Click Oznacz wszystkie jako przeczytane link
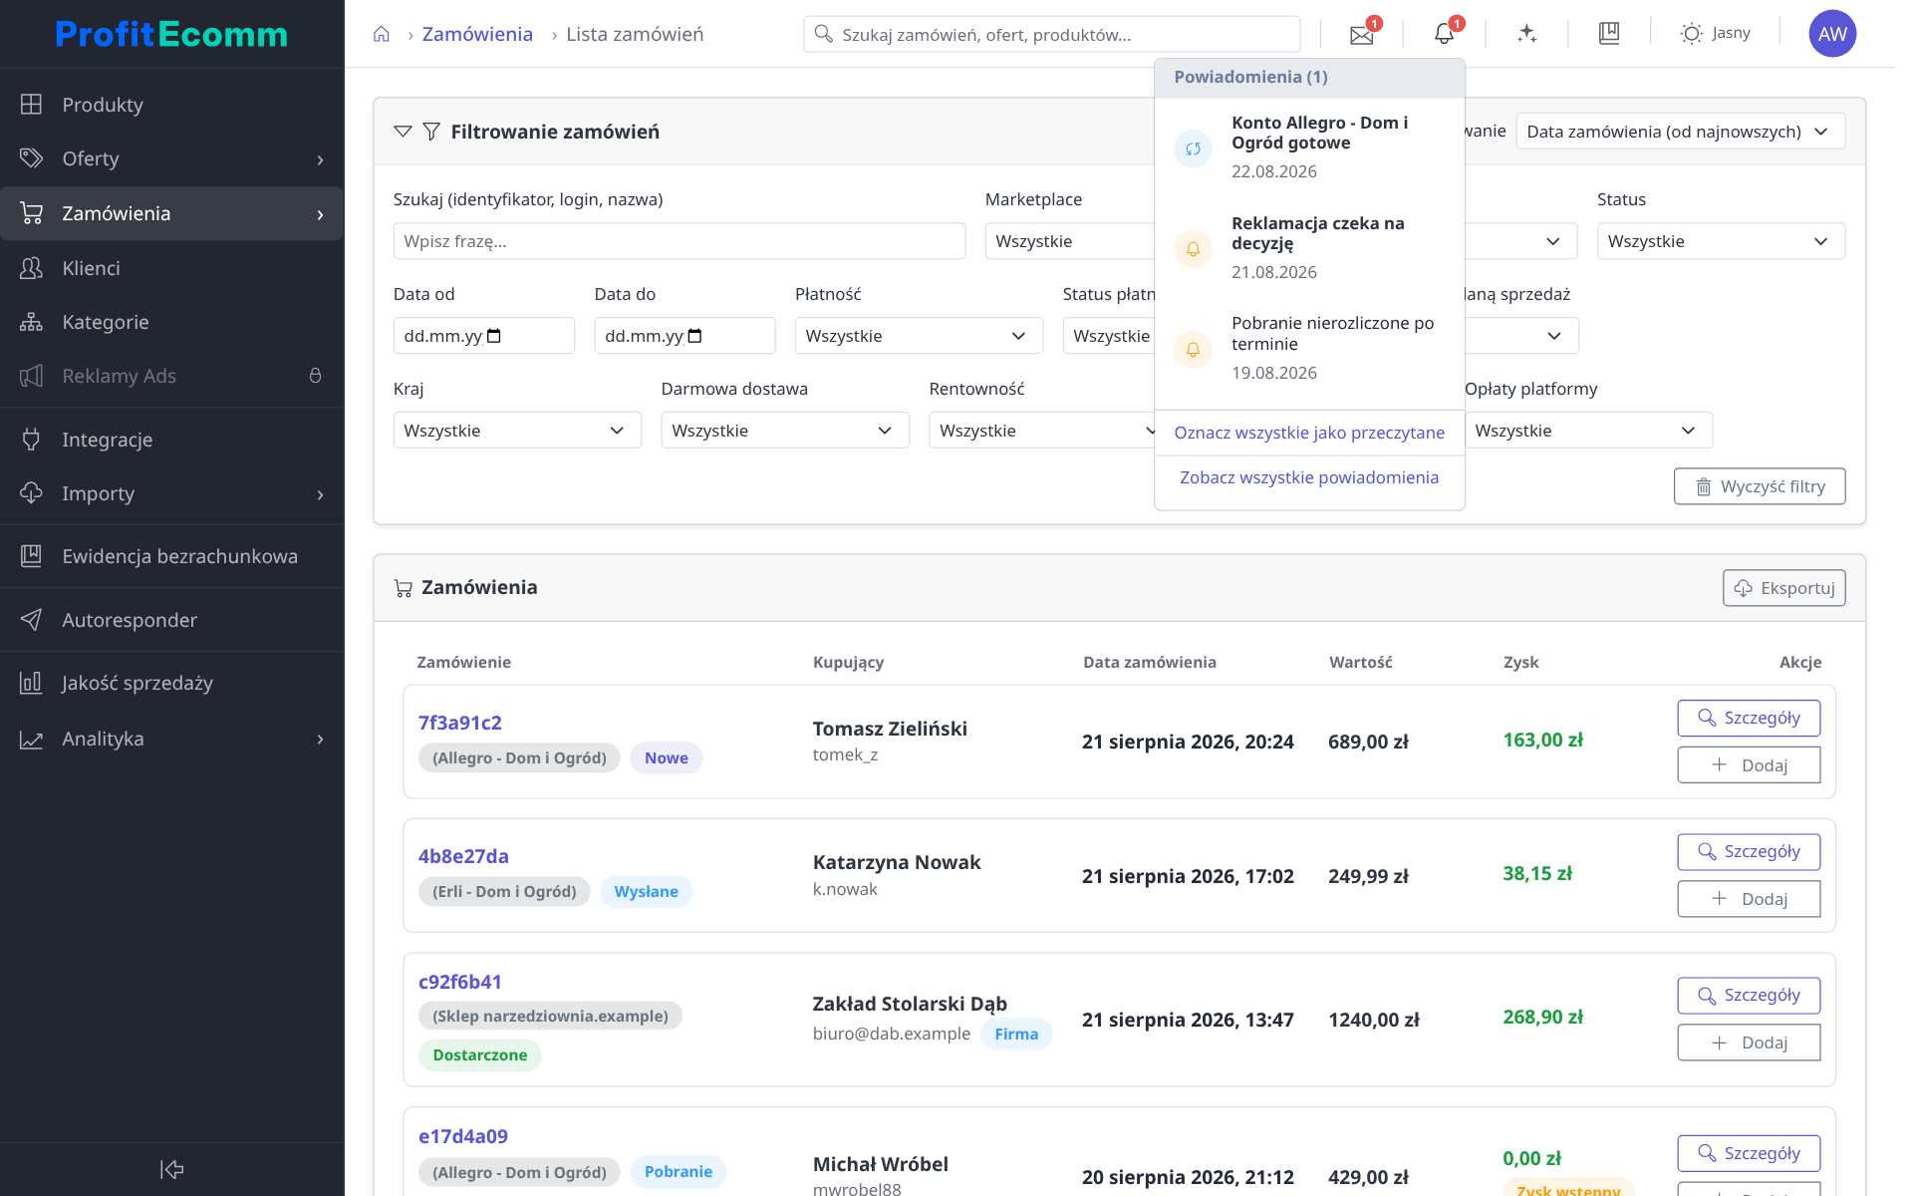 (1309, 433)
